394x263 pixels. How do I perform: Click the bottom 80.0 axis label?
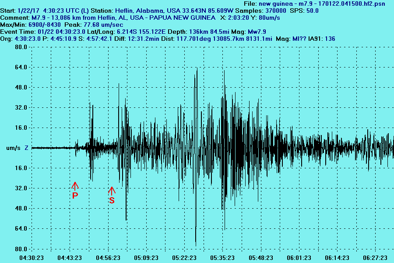[x=21, y=249]
